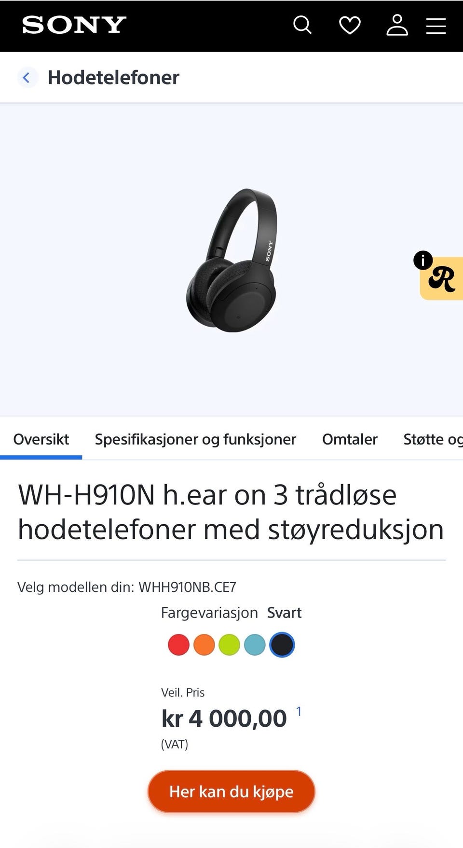Switch to the Omtaler tab
The height and width of the screenshot is (848, 463).
[x=350, y=439]
